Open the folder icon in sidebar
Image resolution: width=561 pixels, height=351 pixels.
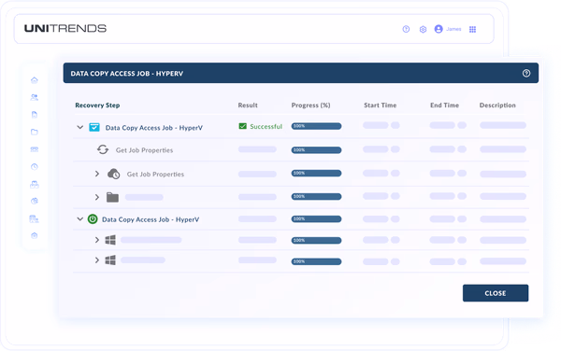pyautogui.click(x=35, y=133)
